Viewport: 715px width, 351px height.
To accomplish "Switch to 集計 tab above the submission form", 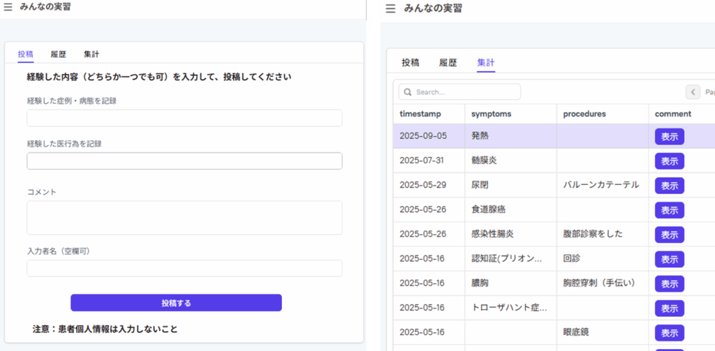I will point(91,54).
